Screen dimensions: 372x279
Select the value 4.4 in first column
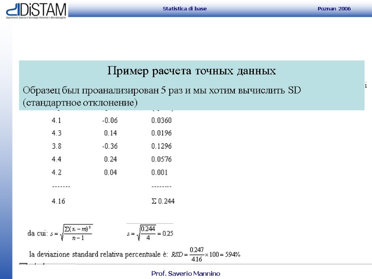[x=56, y=159]
